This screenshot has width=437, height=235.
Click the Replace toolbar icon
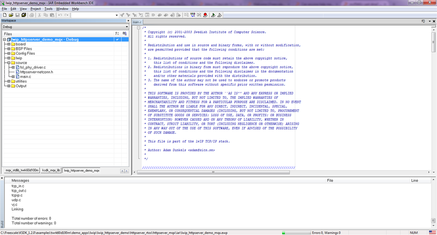[x=141, y=15]
